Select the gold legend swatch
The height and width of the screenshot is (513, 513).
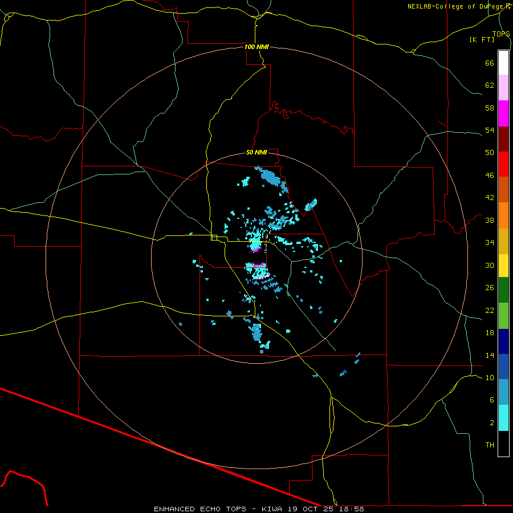(x=503, y=241)
